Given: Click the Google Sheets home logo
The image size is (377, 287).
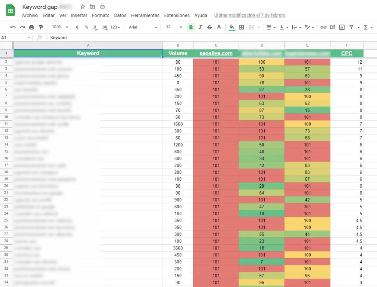Looking at the screenshot, I should pos(11,11).
